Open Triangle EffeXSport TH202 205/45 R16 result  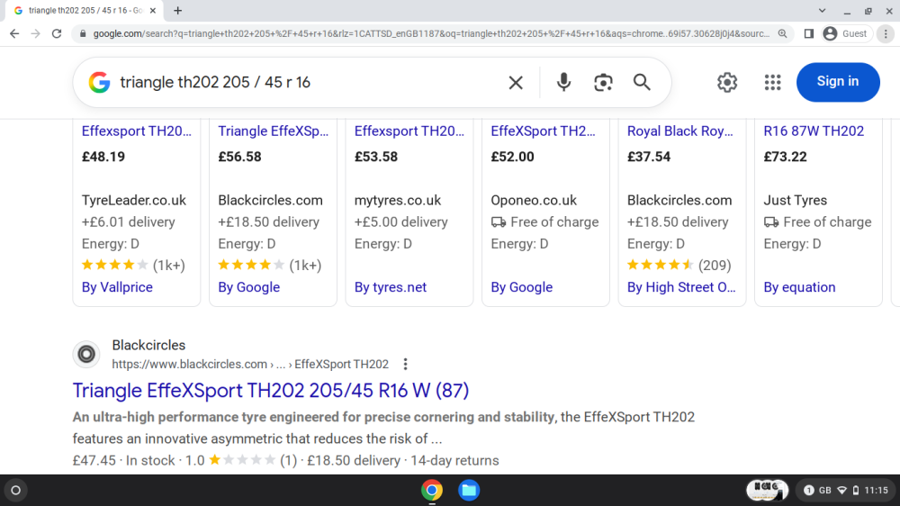pos(270,391)
